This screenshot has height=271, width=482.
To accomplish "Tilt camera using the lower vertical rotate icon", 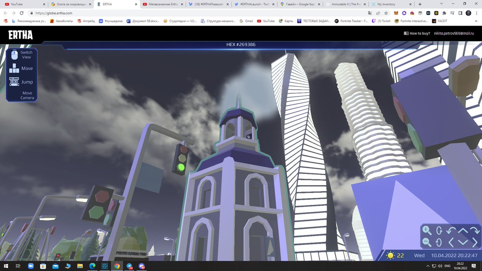I will (x=439, y=242).
